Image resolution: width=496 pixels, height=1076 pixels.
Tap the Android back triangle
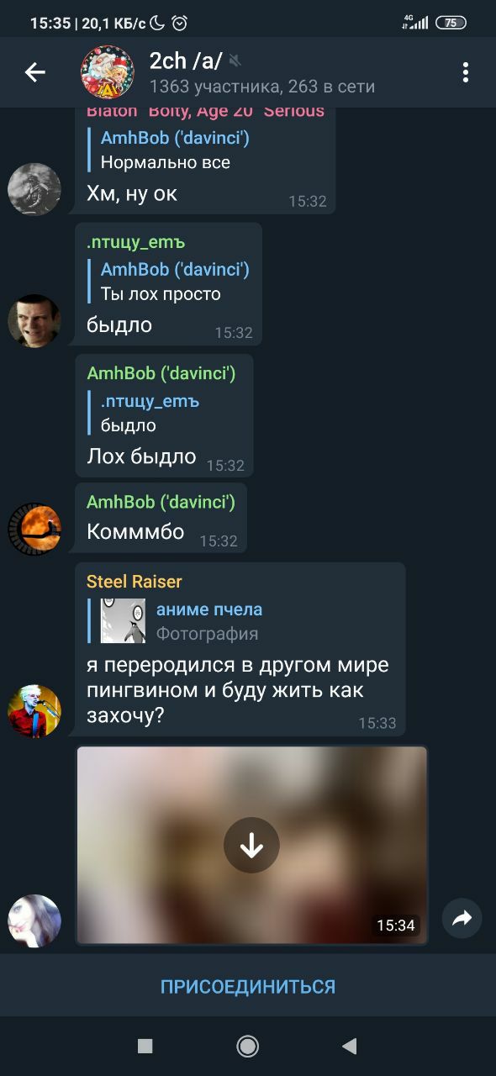[350, 1046]
